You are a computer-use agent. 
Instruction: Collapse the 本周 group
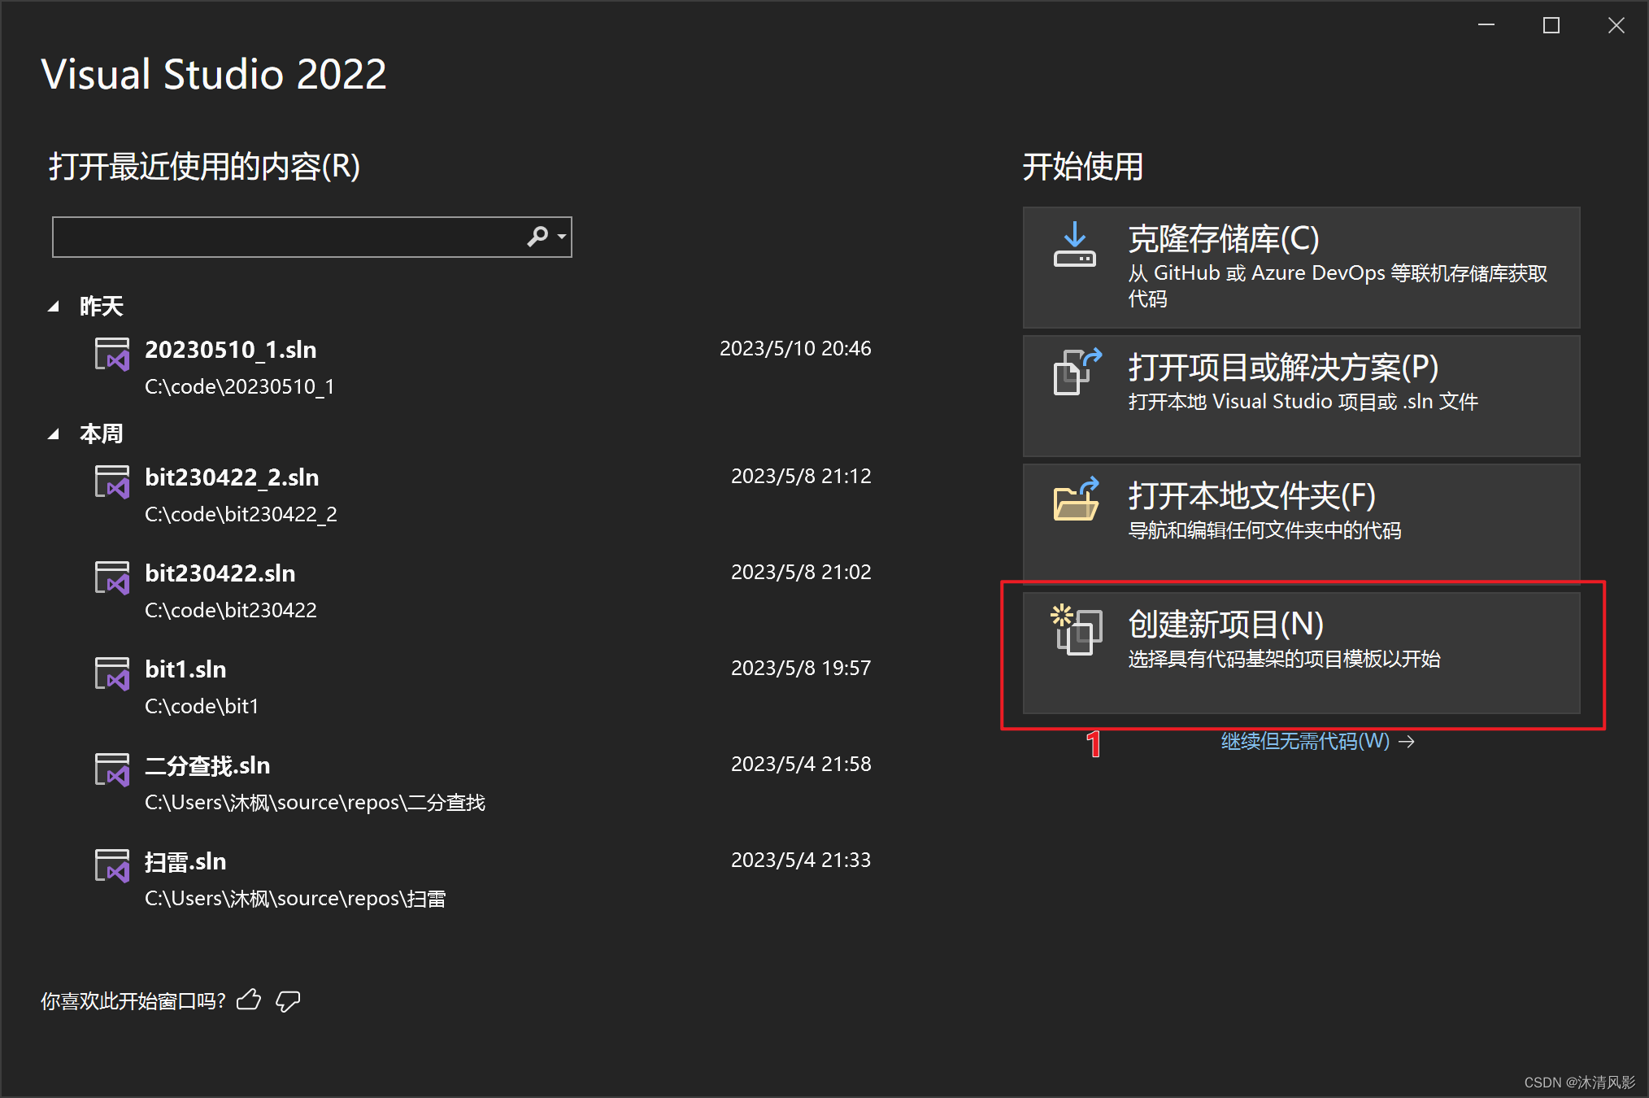pos(54,434)
